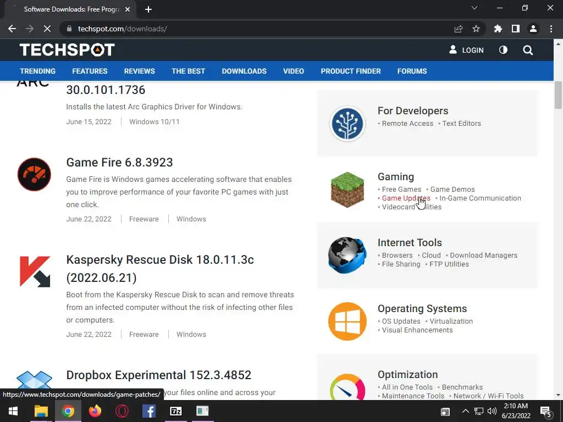This screenshot has height=422, width=563.
Task: Click the site security lock icon
Action: pos(70,29)
